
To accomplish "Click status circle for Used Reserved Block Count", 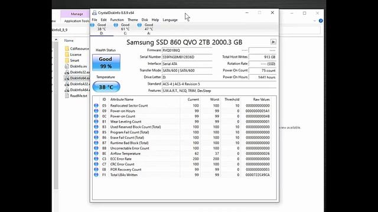I will 96,127.
